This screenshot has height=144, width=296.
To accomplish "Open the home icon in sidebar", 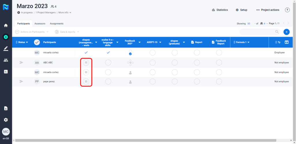I will click(6, 25).
